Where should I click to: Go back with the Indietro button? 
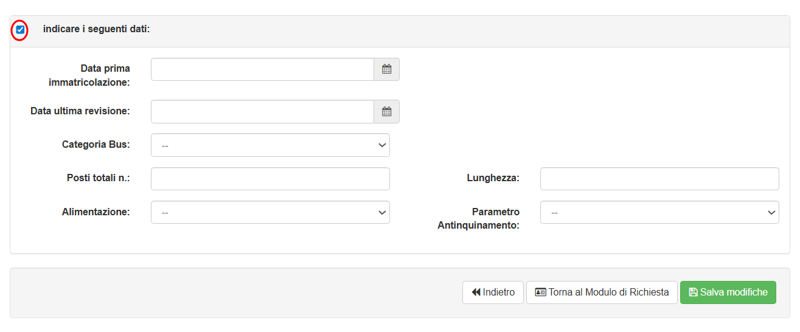tap(493, 292)
